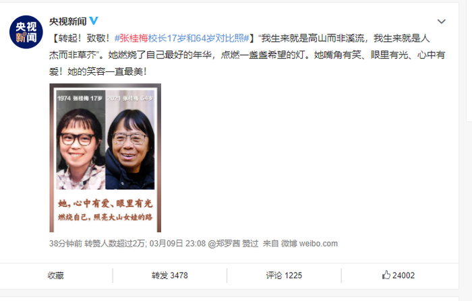The image size is (472, 301).
Task: Enlarge the attached comparison photo
Action: 105,158
